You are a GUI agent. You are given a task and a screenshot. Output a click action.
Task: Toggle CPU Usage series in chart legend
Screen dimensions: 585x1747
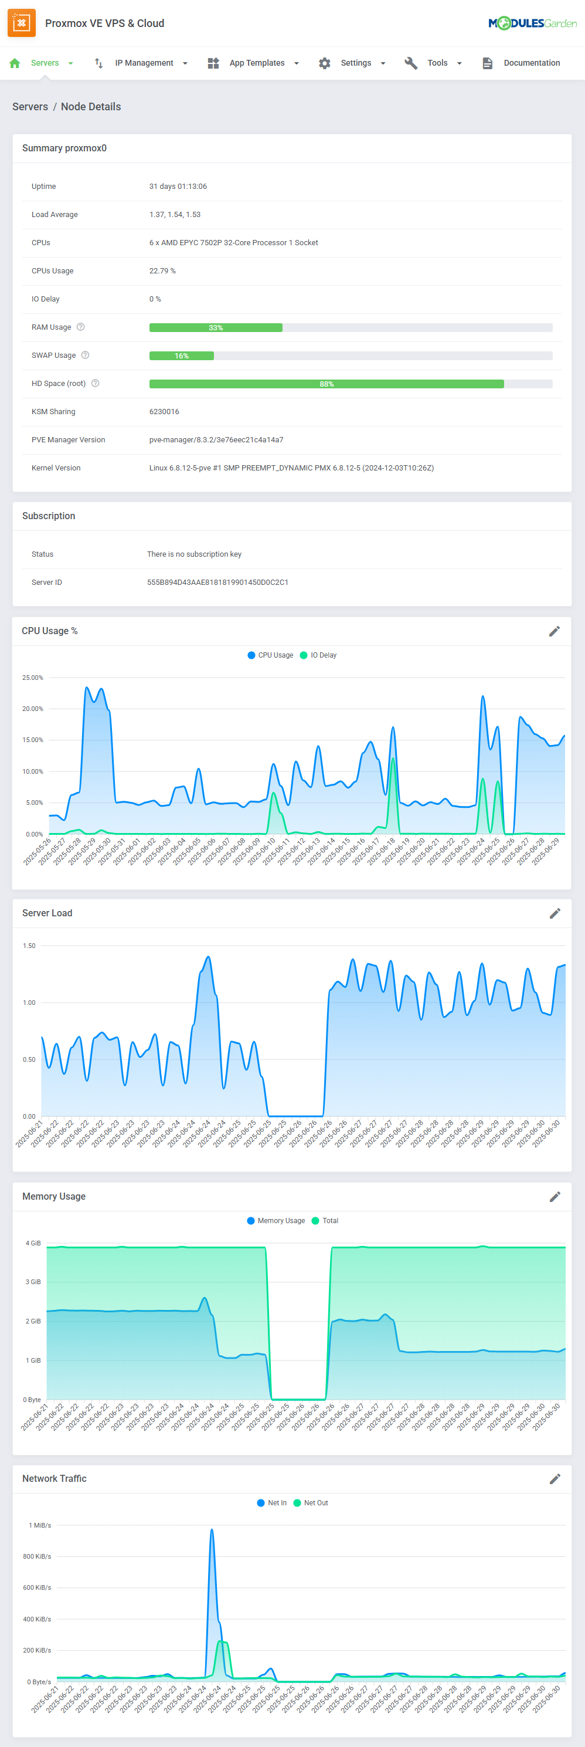270,655
